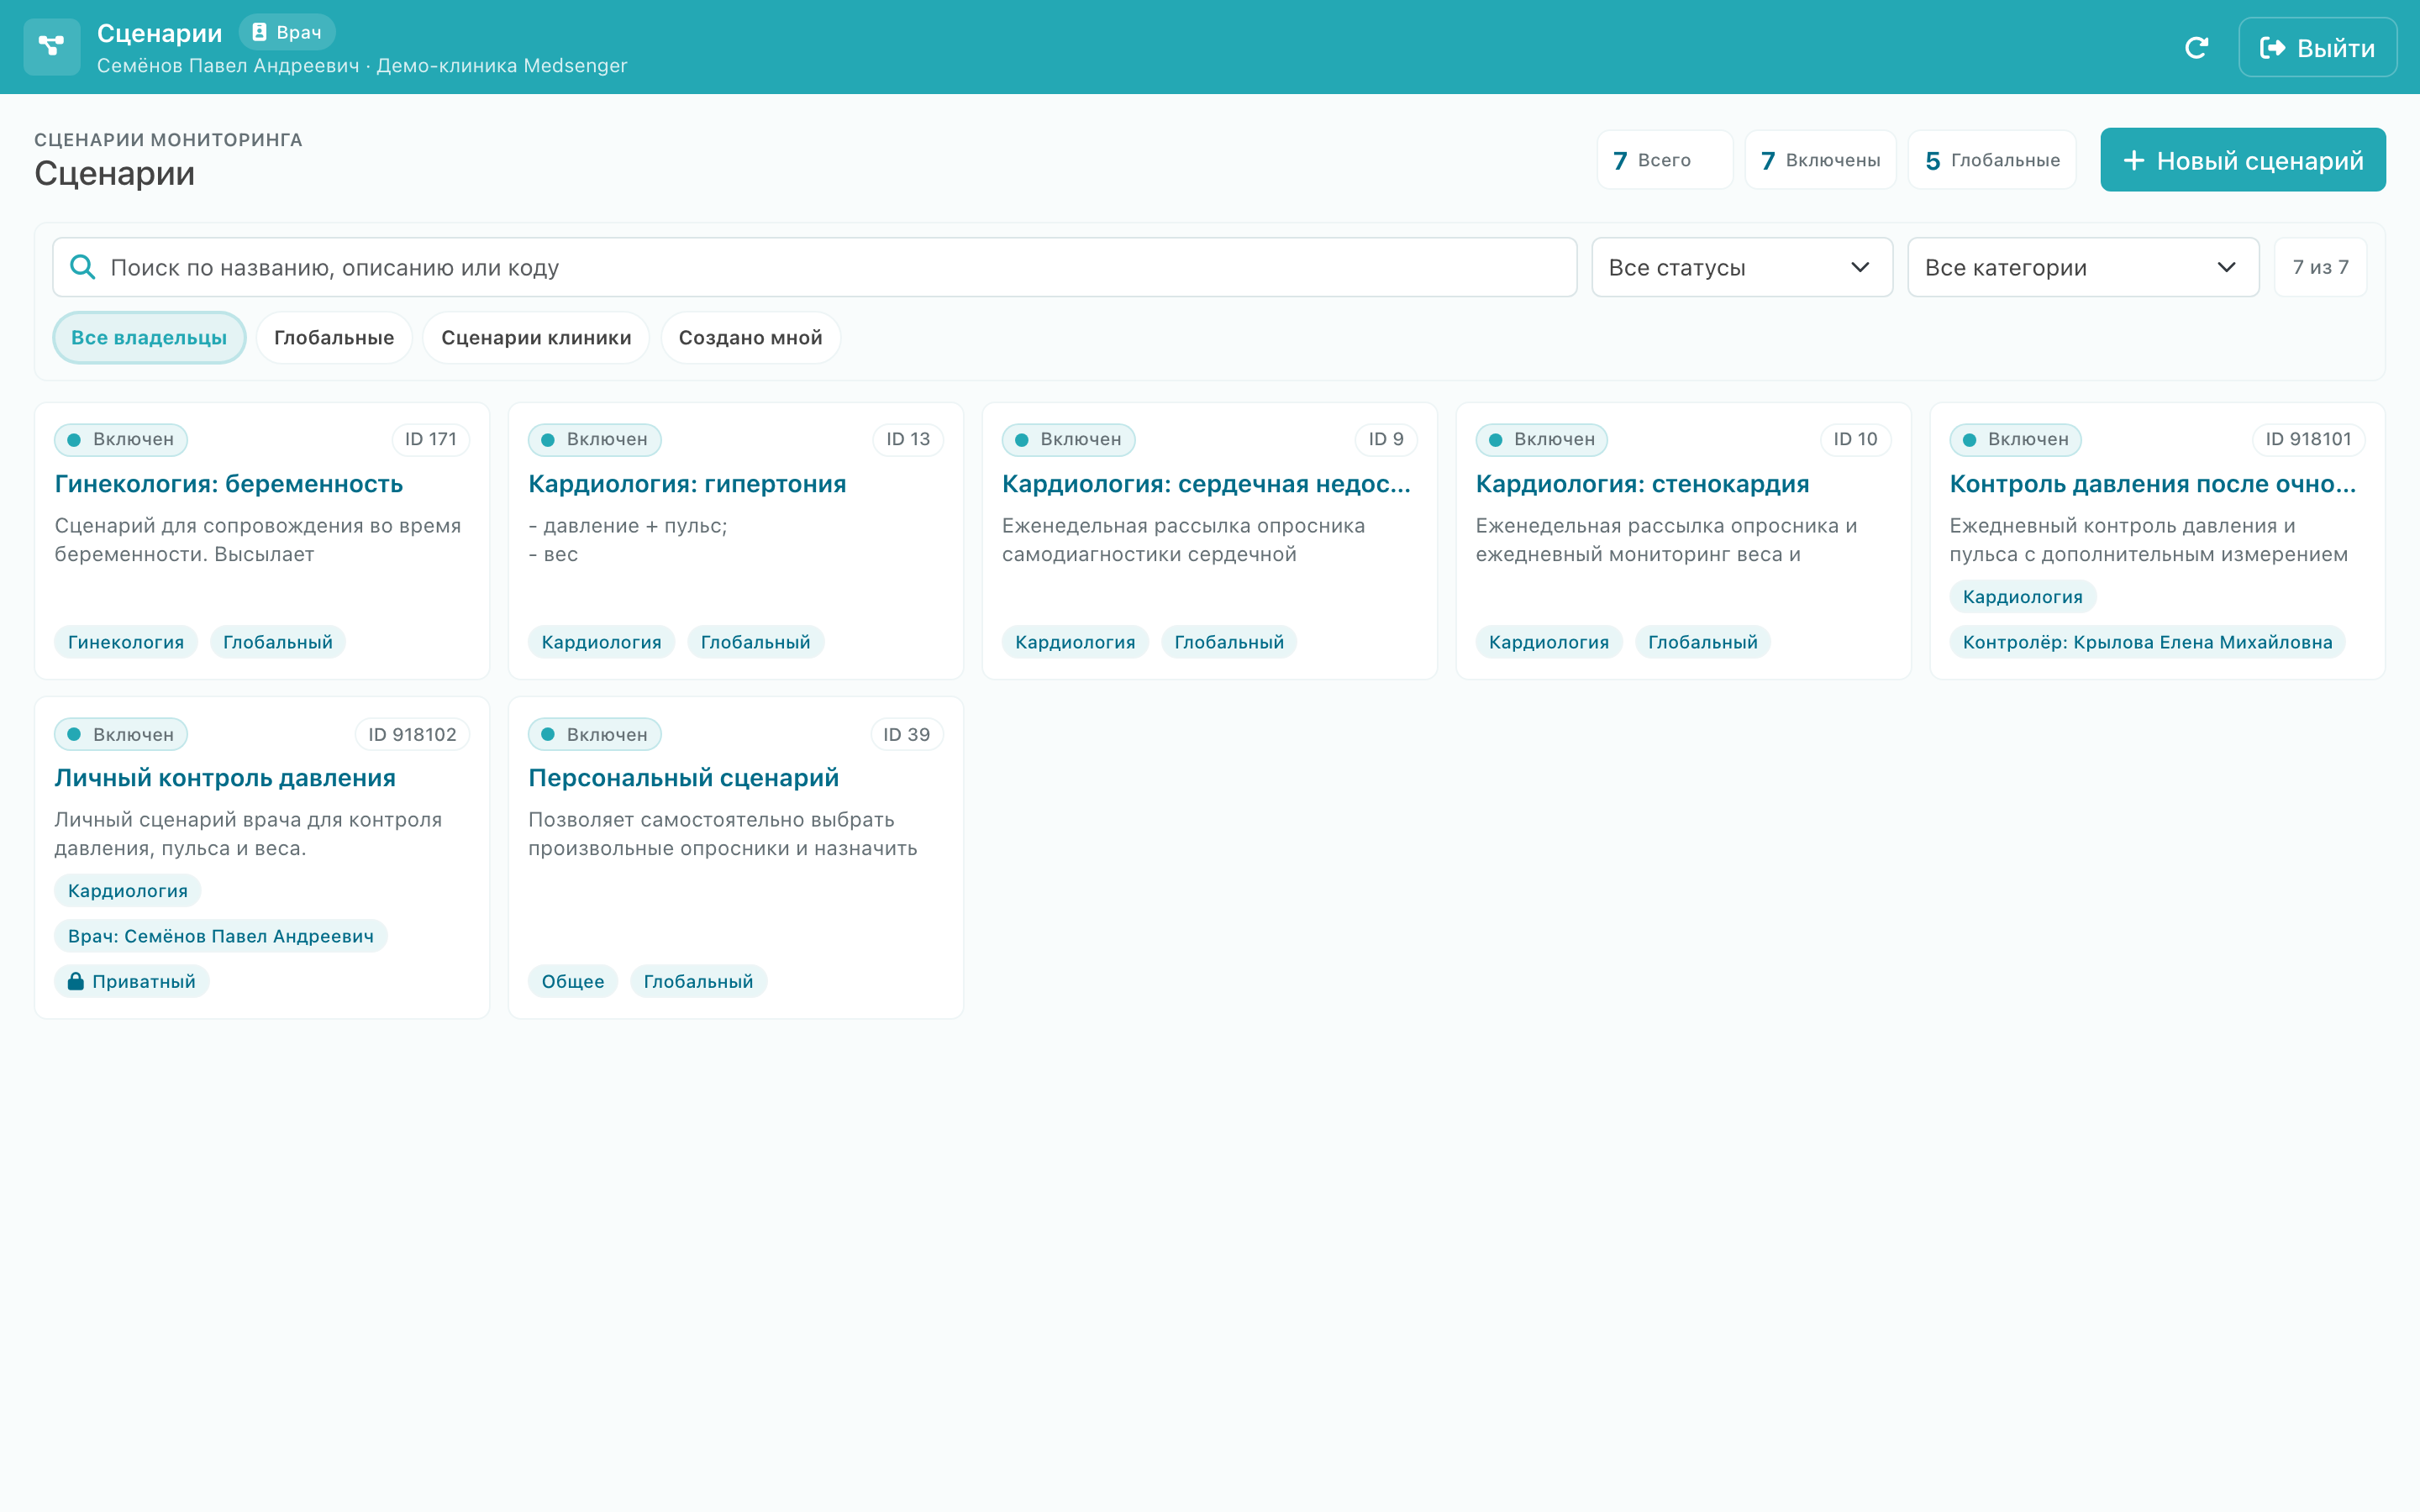Click the Выйти logout button

click(x=2317, y=48)
